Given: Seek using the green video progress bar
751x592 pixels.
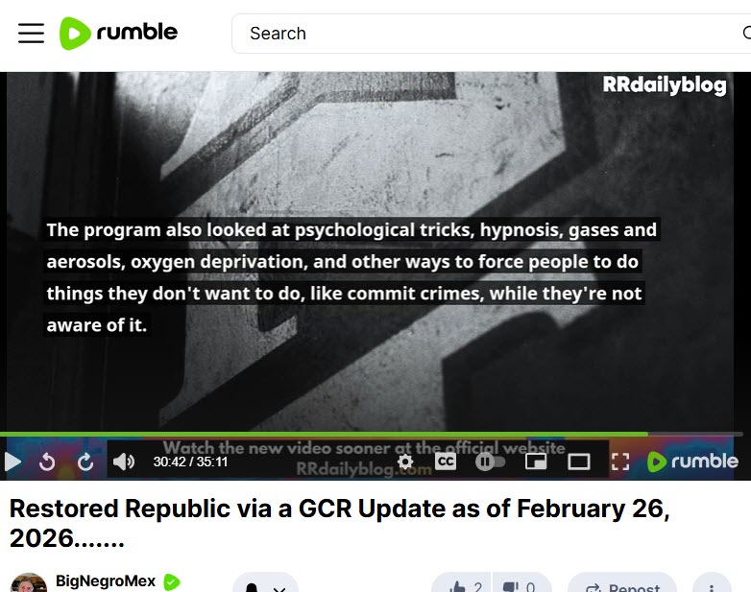Looking at the screenshot, I should point(372,434).
